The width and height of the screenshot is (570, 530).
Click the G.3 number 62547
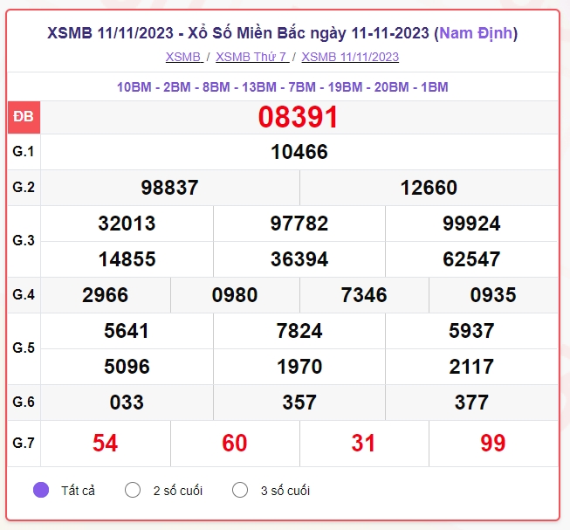point(471,259)
